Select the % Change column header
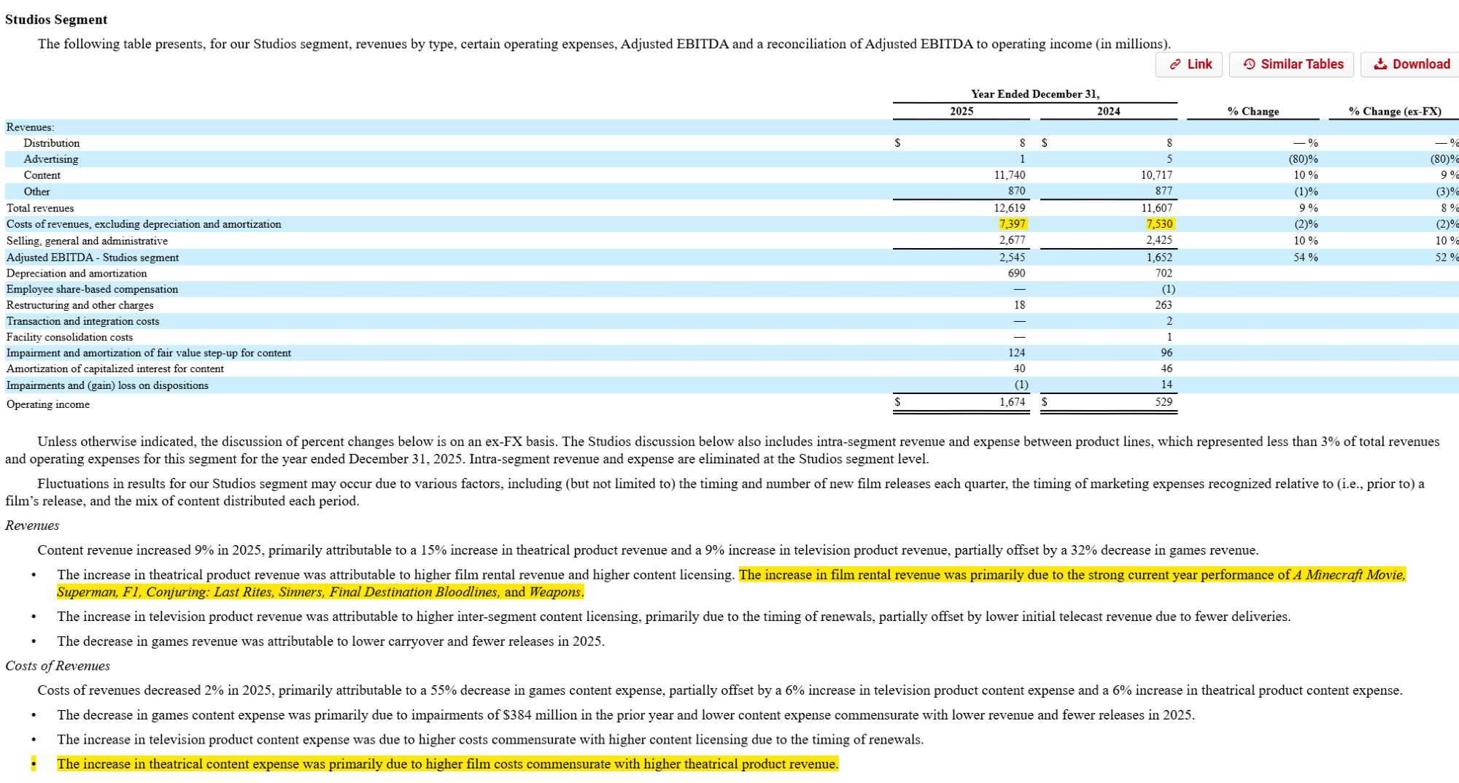The height and width of the screenshot is (783, 1459). click(1253, 111)
